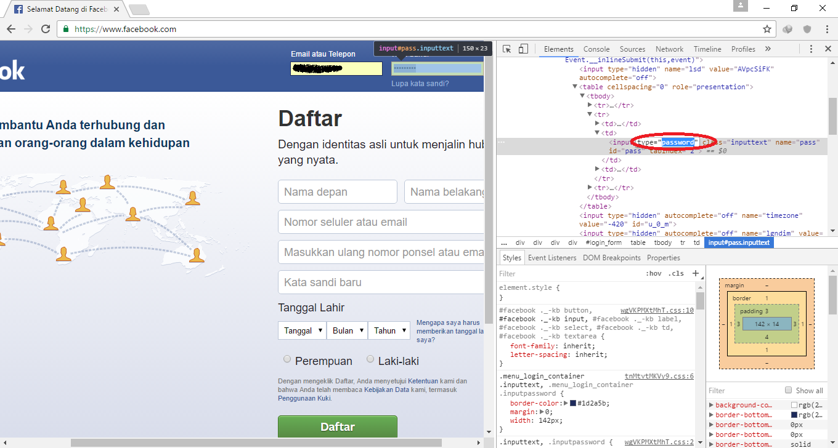Expand the border-color shorthand triangle
This screenshot has height=448, width=838.
[x=566, y=403]
